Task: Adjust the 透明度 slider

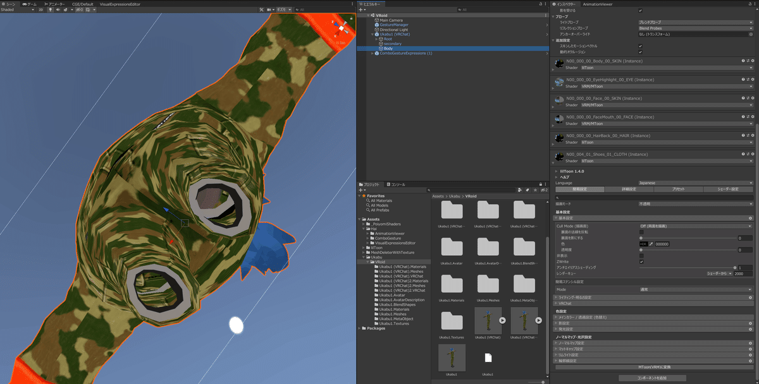Action: [687, 250]
